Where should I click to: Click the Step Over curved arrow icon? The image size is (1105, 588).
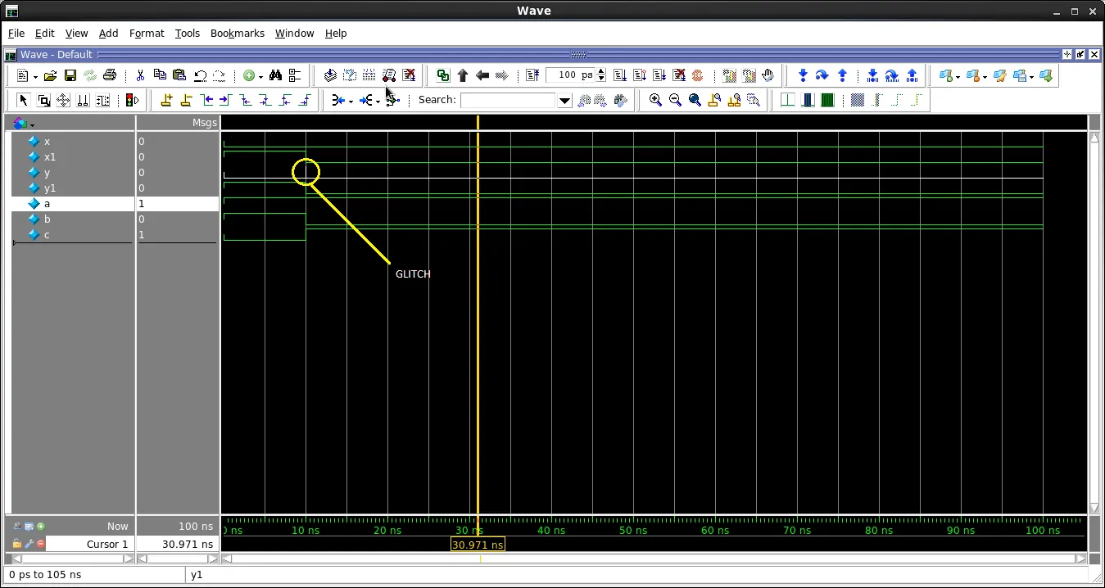point(822,75)
